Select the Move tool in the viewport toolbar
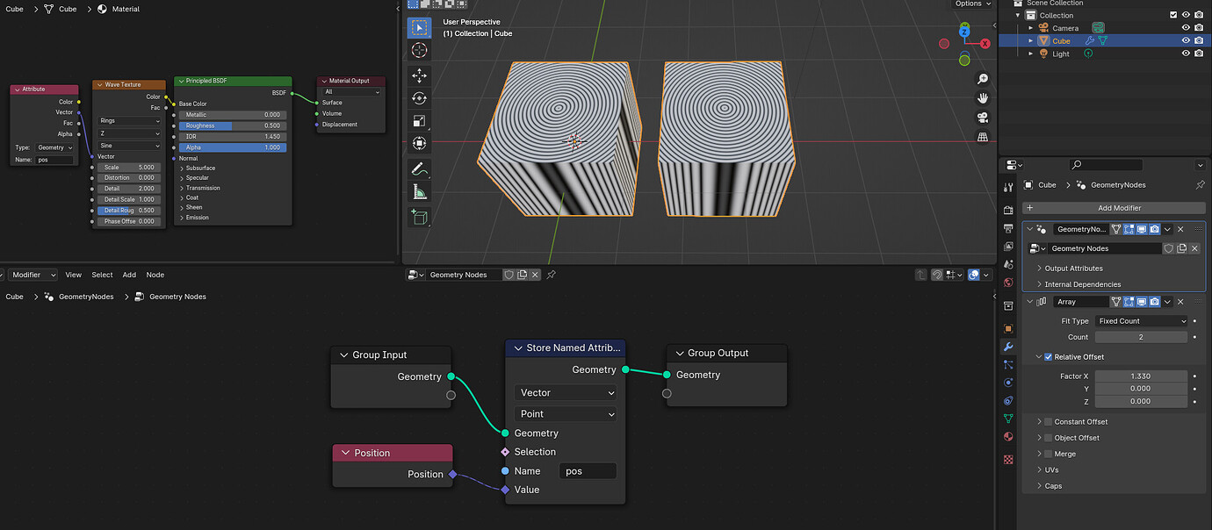The image size is (1212, 530). 419,76
